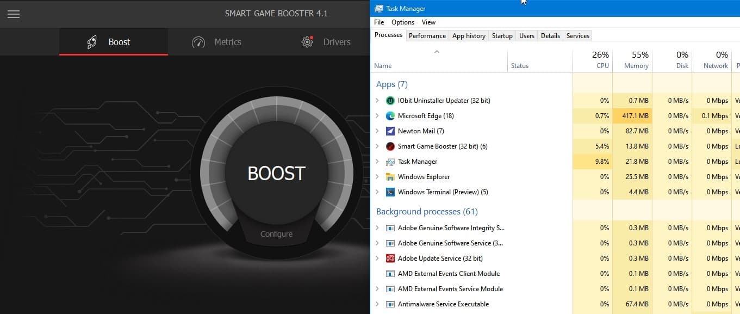
Task: Expand the Windows Explorer process row
Action: 377,177
